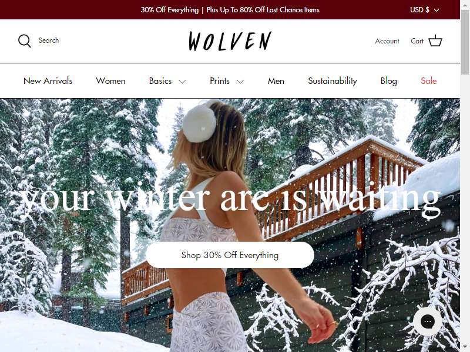
Task: Open the Account link
Action: [x=387, y=41]
